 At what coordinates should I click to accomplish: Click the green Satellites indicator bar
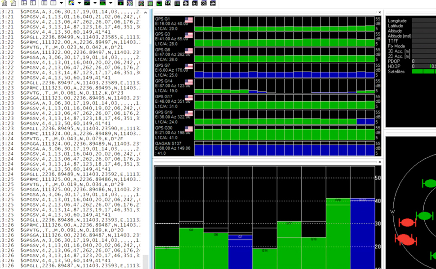click(423, 72)
